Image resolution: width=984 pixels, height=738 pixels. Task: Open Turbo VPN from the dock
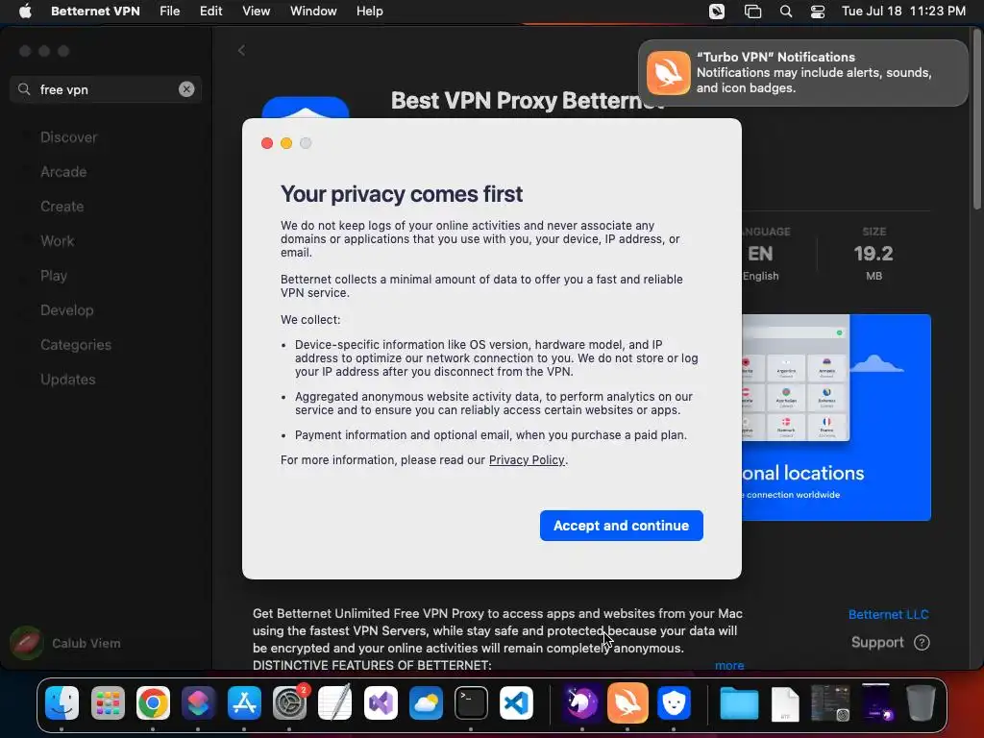tap(627, 702)
